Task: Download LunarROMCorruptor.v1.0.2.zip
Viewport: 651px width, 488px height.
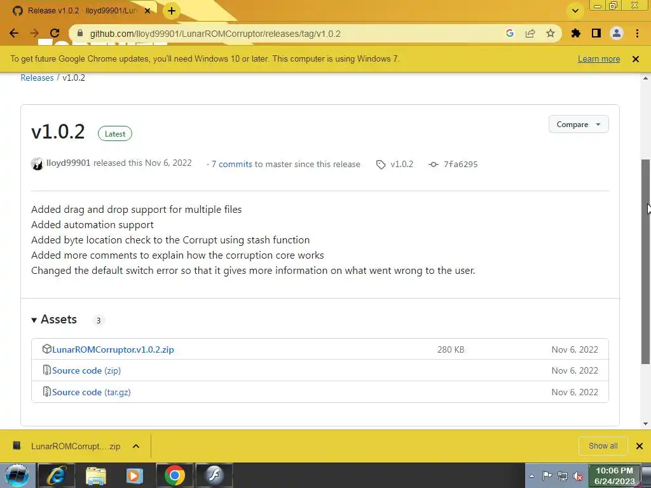Action: pos(113,349)
